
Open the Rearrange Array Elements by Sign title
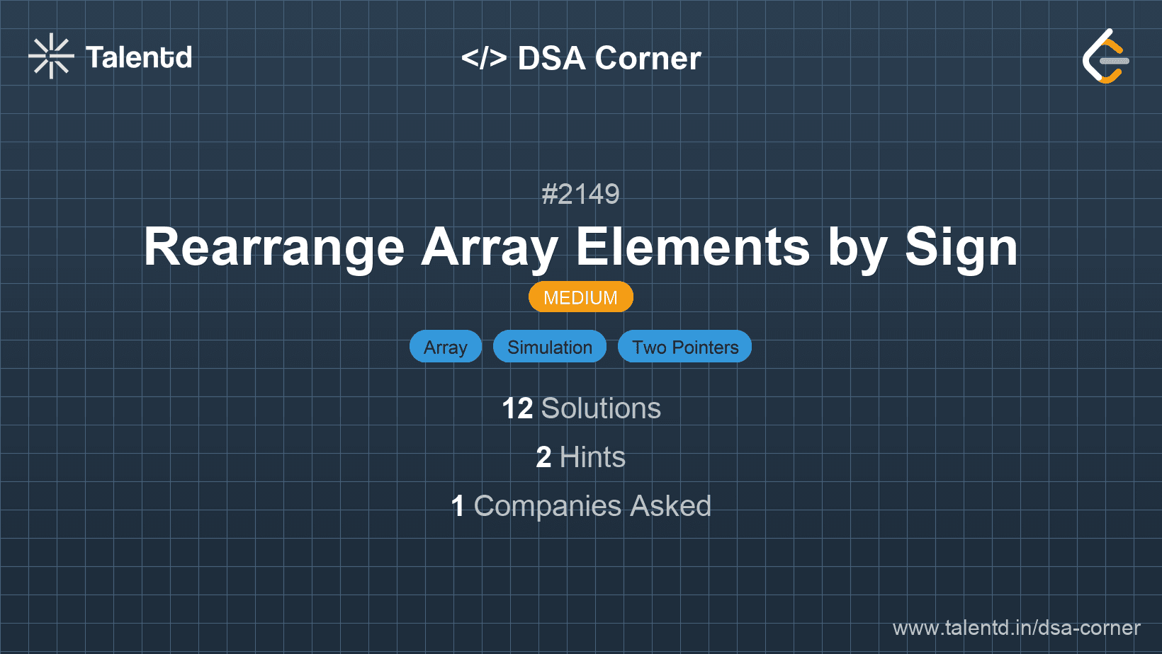click(580, 247)
